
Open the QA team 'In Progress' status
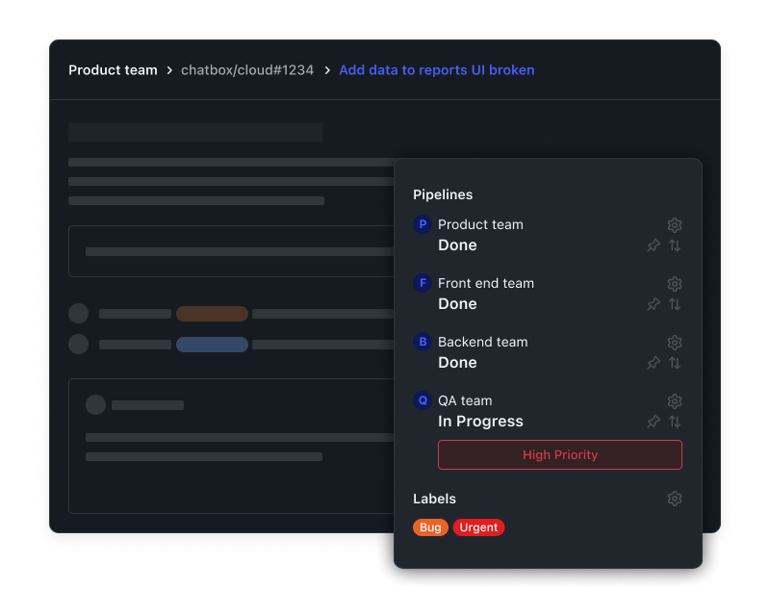(x=479, y=421)
